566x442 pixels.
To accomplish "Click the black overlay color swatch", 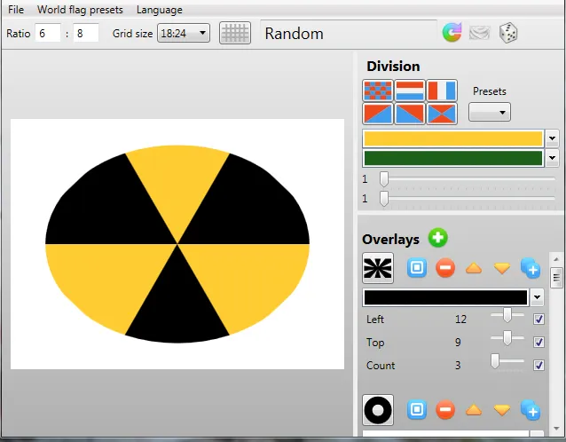I will point(446,297).
